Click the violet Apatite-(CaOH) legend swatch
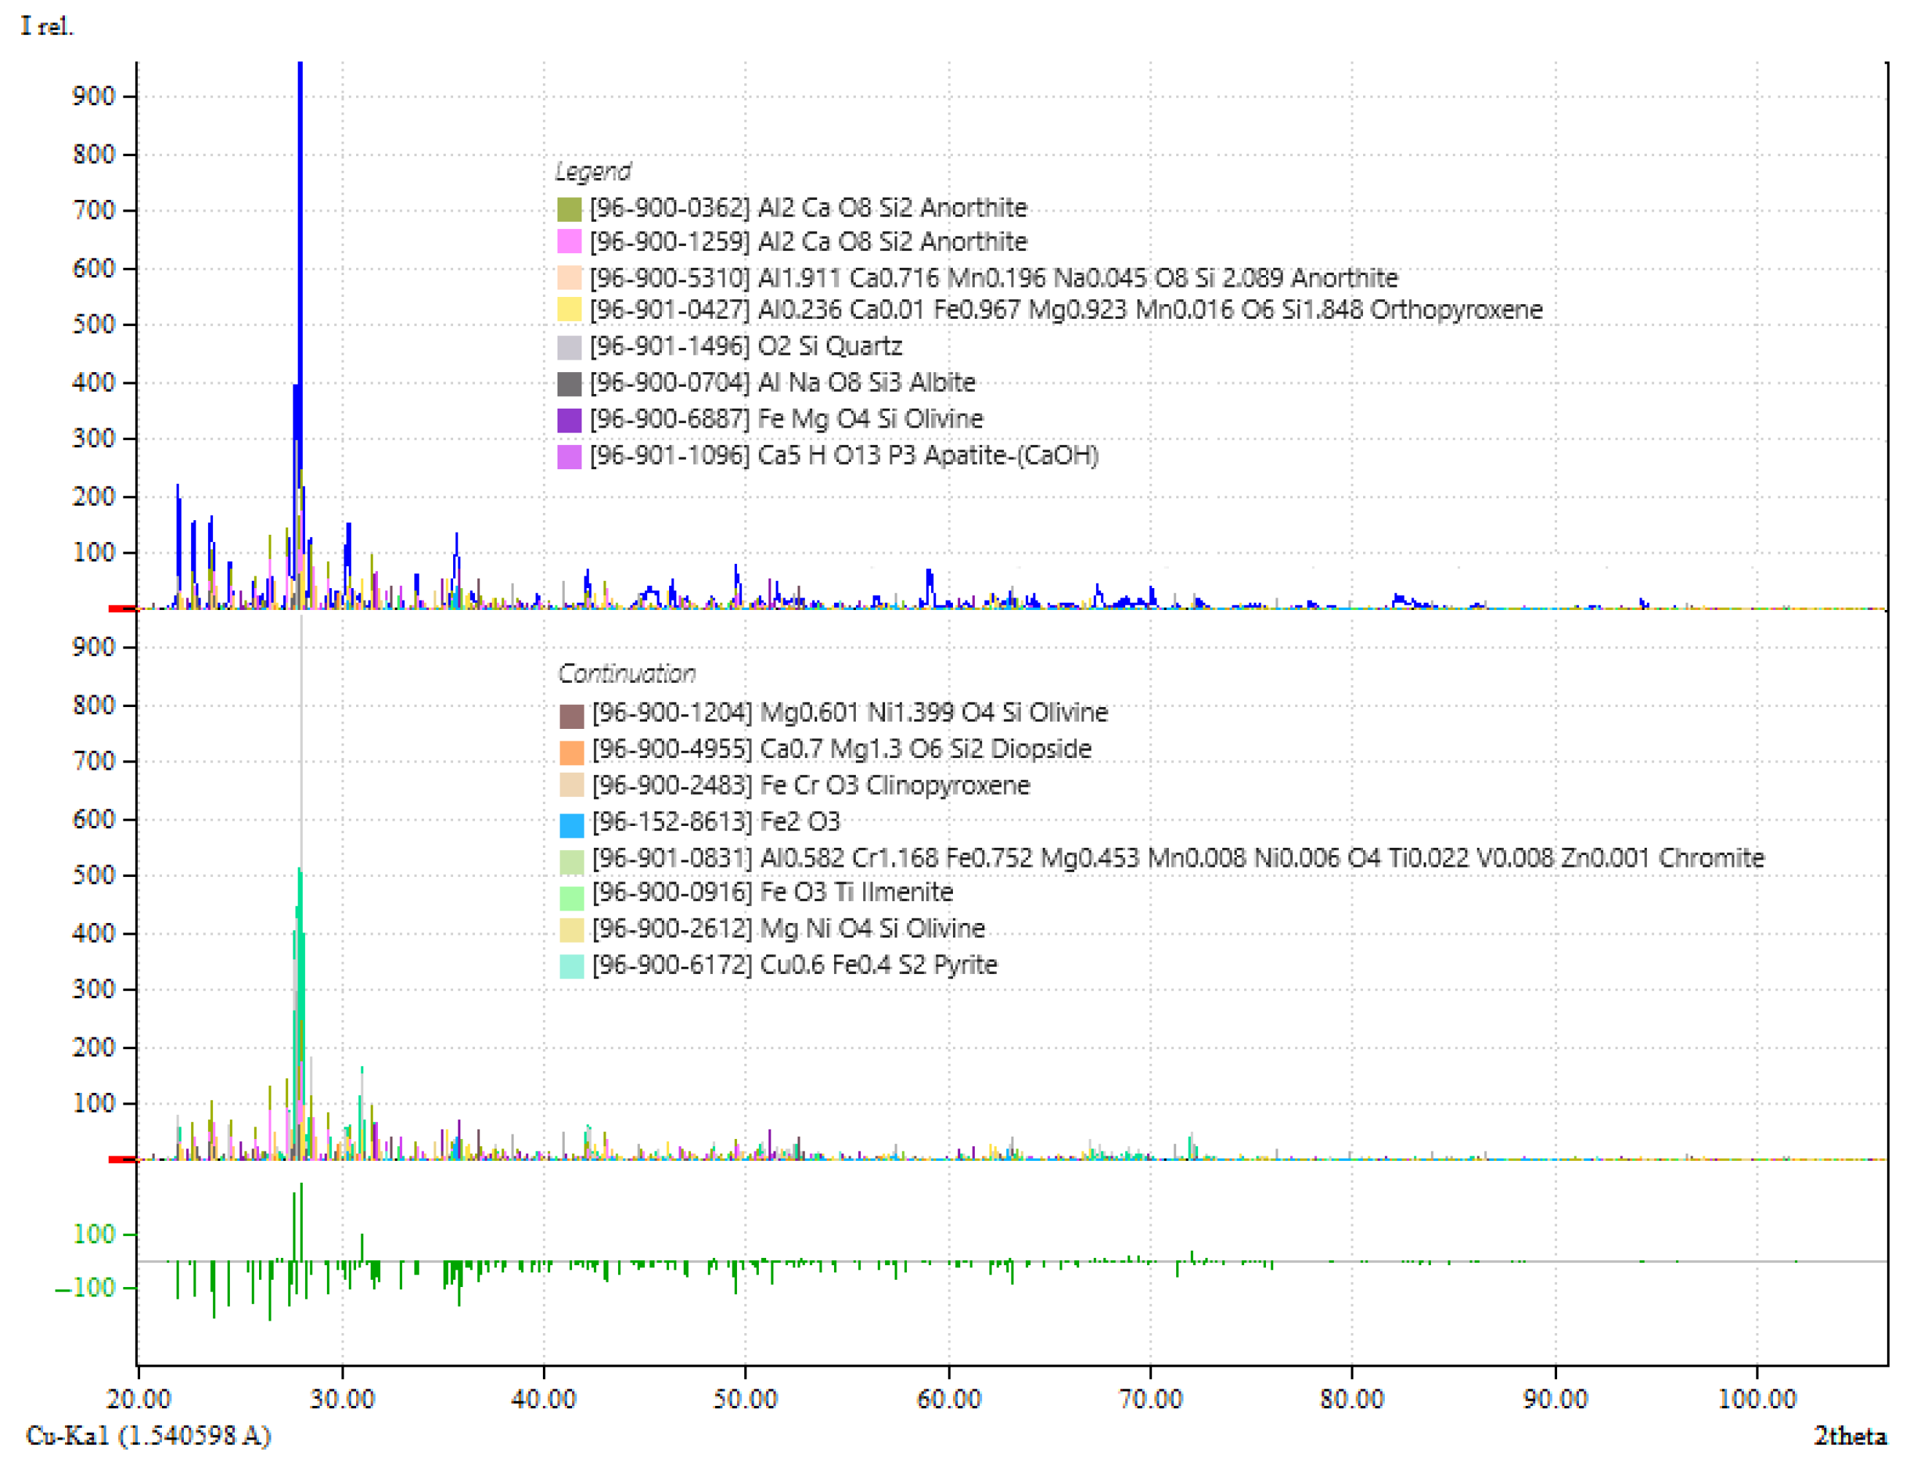 pyautogui.click(x=569, y=456)
